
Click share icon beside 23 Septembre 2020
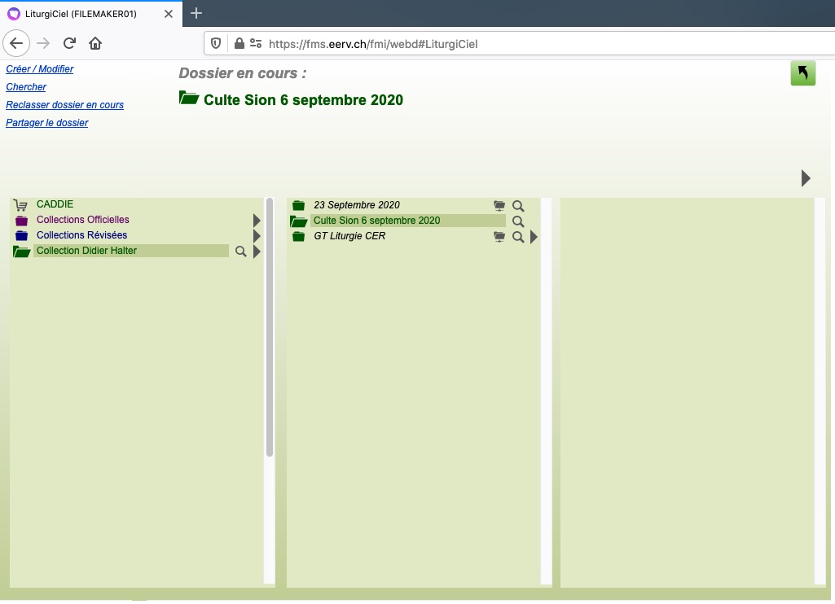[499, 207]
